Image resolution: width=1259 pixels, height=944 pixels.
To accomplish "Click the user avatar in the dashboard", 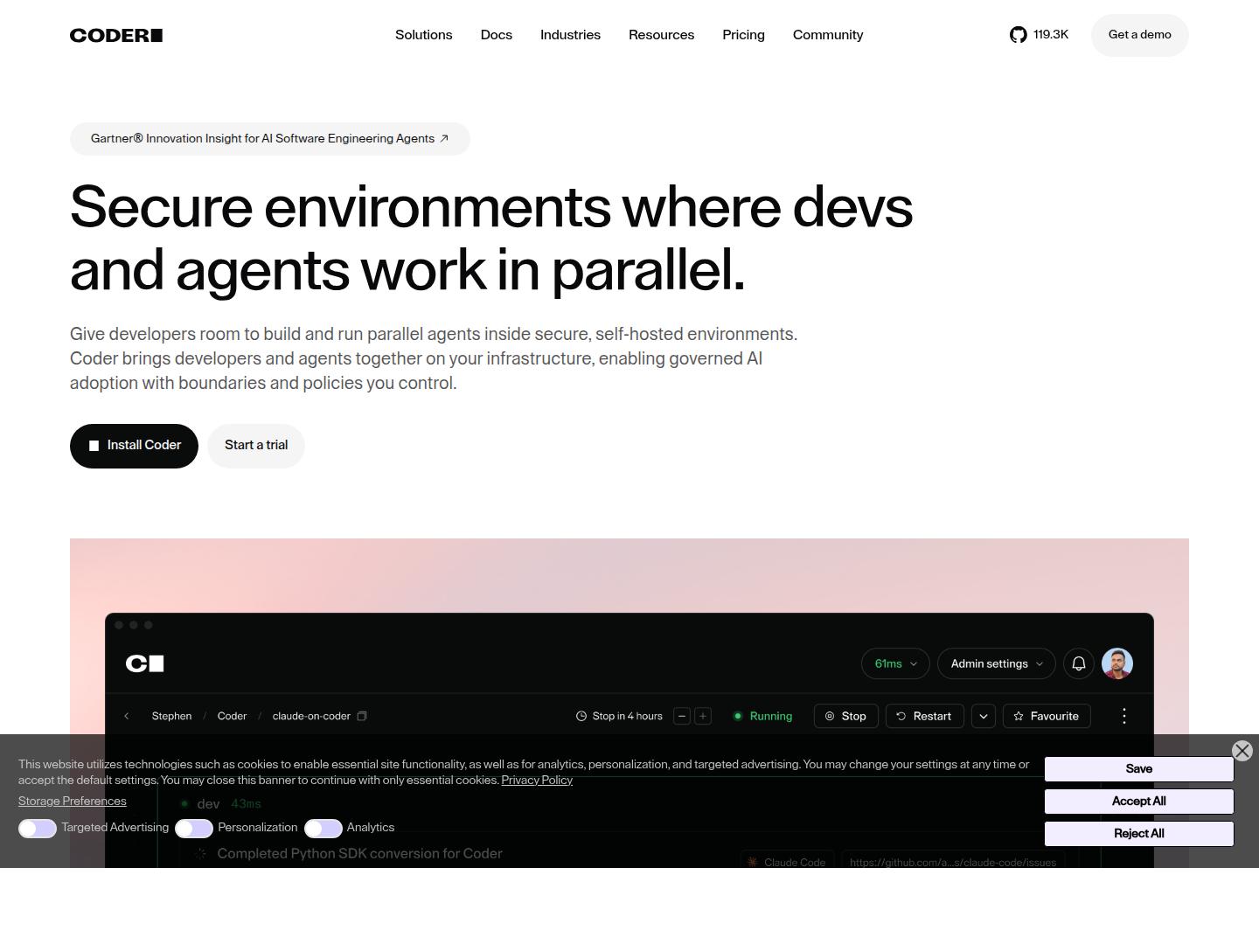I will point(1117,663).
